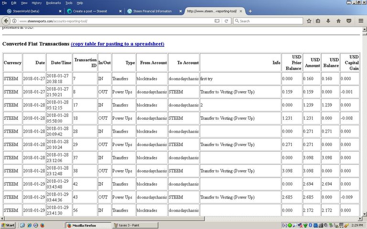367x229 pixels.
Task: Switch to Steem Financial Information tab
Action: [154, 11]
